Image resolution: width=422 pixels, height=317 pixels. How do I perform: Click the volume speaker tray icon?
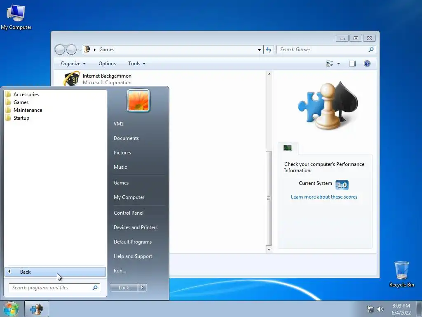coord(380,309)
